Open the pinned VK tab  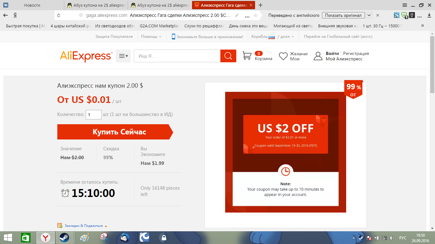click(x=6, y=5)
